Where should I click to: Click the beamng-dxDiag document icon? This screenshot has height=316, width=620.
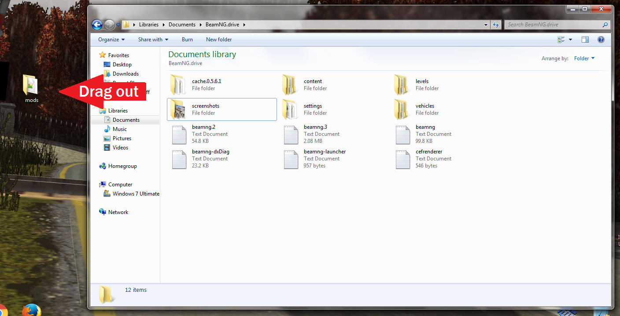[x=179, y=159]
